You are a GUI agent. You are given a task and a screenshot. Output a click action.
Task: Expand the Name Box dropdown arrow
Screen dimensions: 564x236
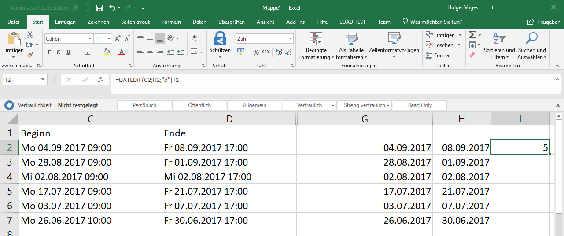click(43, 80)
